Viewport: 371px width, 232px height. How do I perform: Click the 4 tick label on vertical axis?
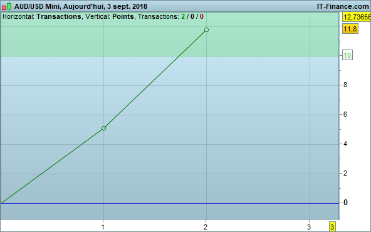(345, 144)
